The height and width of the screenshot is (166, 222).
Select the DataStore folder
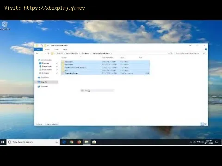click(x=105, y=62)
